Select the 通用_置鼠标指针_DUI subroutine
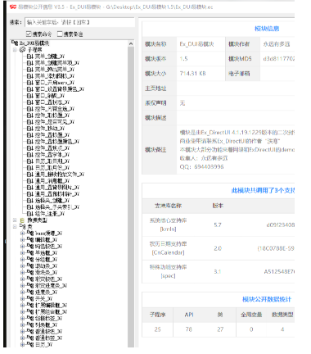 pyautogui.click(x=56, y=194)
